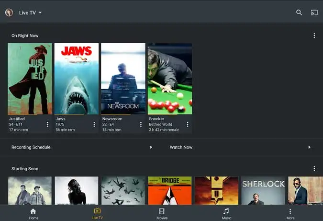Click the Jaws title text
This screenshot has height=221, width=323.
pyautogui.click(x=61, y=119)
